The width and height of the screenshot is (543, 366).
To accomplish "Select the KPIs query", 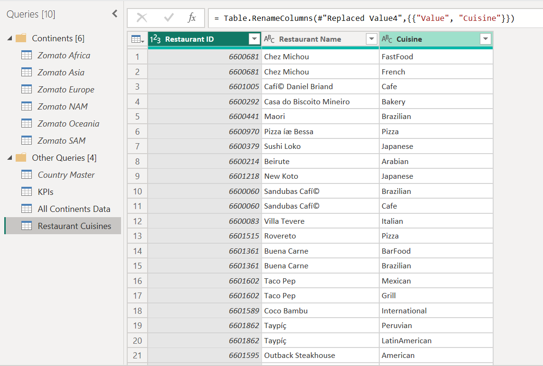I will pyautogui.click(x=46, y=192).
